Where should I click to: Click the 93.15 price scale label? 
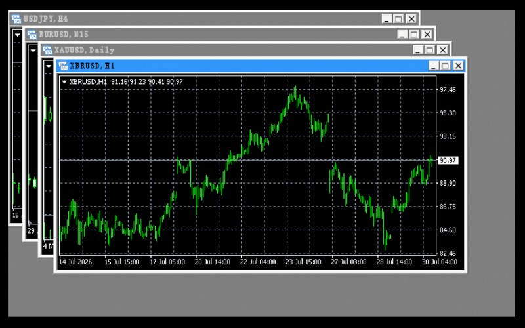pos(448,136)
